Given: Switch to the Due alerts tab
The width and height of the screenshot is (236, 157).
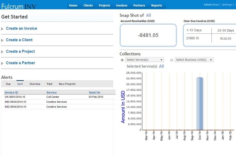Looking at the screenshot, I should [8, 84].
